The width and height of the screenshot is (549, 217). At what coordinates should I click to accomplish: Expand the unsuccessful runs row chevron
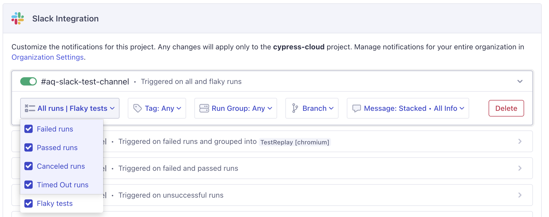tap(520, 195)
